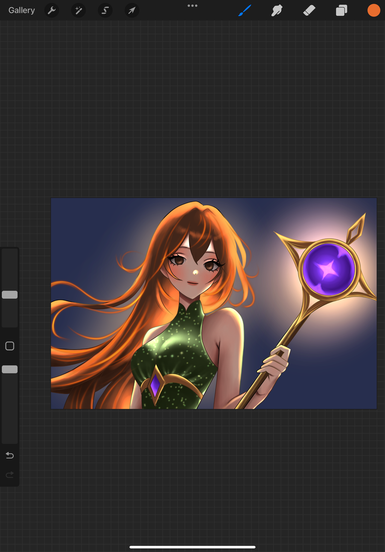The height and width of the screenshot is (552, 385).
Task: Undo the last action
Action: coord(10,456)
